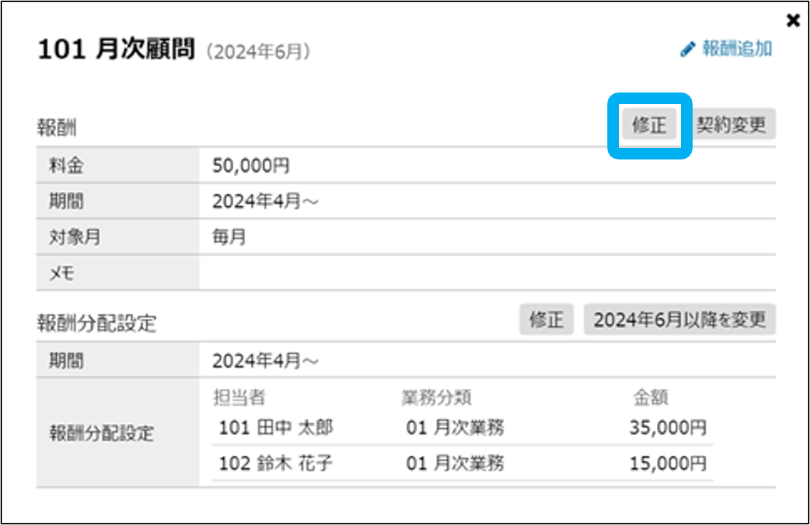Click the 金額 column header
This screenshot has height=525, width=810.
(x=650, y=398)
